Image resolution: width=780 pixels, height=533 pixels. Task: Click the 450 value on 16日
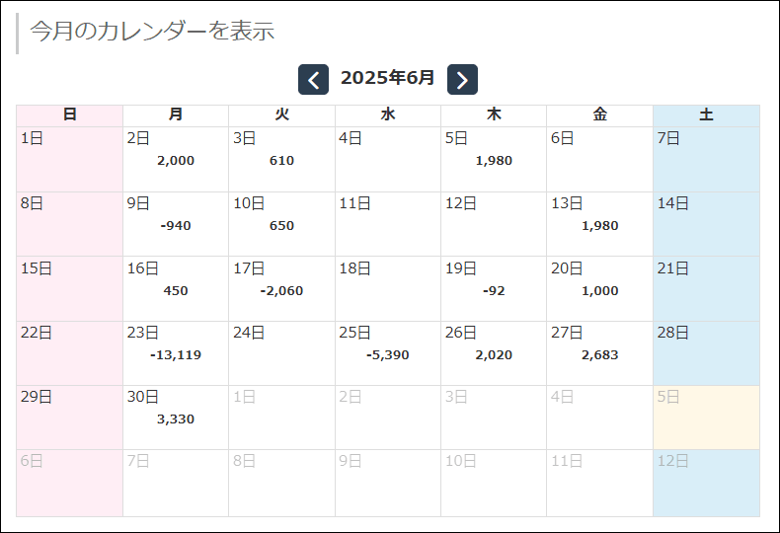click(176, 290)
